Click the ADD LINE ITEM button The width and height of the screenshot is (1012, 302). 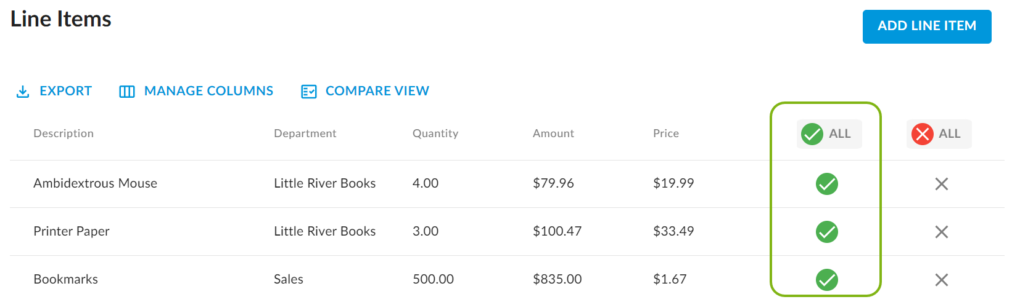tap(926, 26)
